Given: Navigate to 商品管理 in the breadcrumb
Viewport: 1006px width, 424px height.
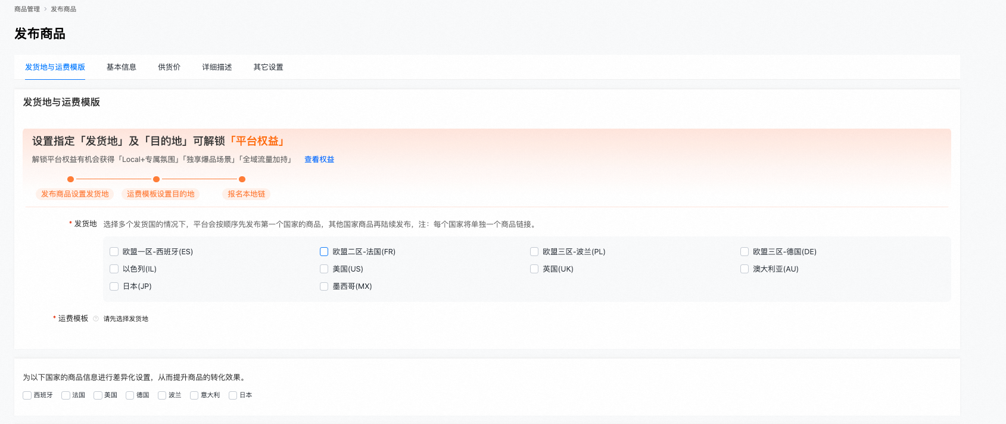Looking at the screenshot, I should (x=27, y=9).
